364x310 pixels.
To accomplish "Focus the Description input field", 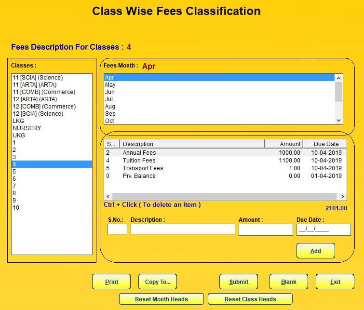I will (x=183, y=229).
